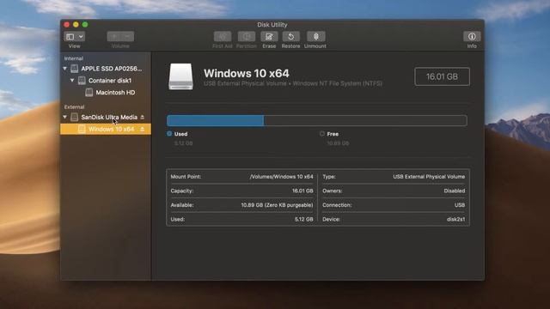This screenshot has width=550, height=309.
Task: Click the Restore toolbar icon
Action: pos(290,36)
